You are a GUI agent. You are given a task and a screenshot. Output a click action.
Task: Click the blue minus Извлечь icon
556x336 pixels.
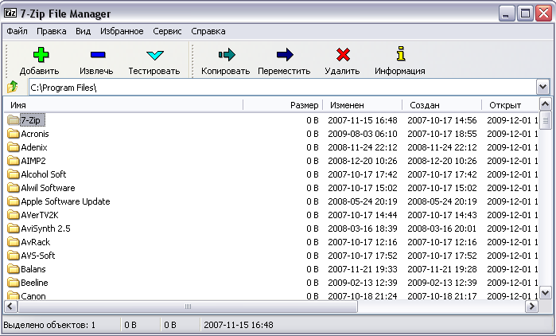pos(98,55)
